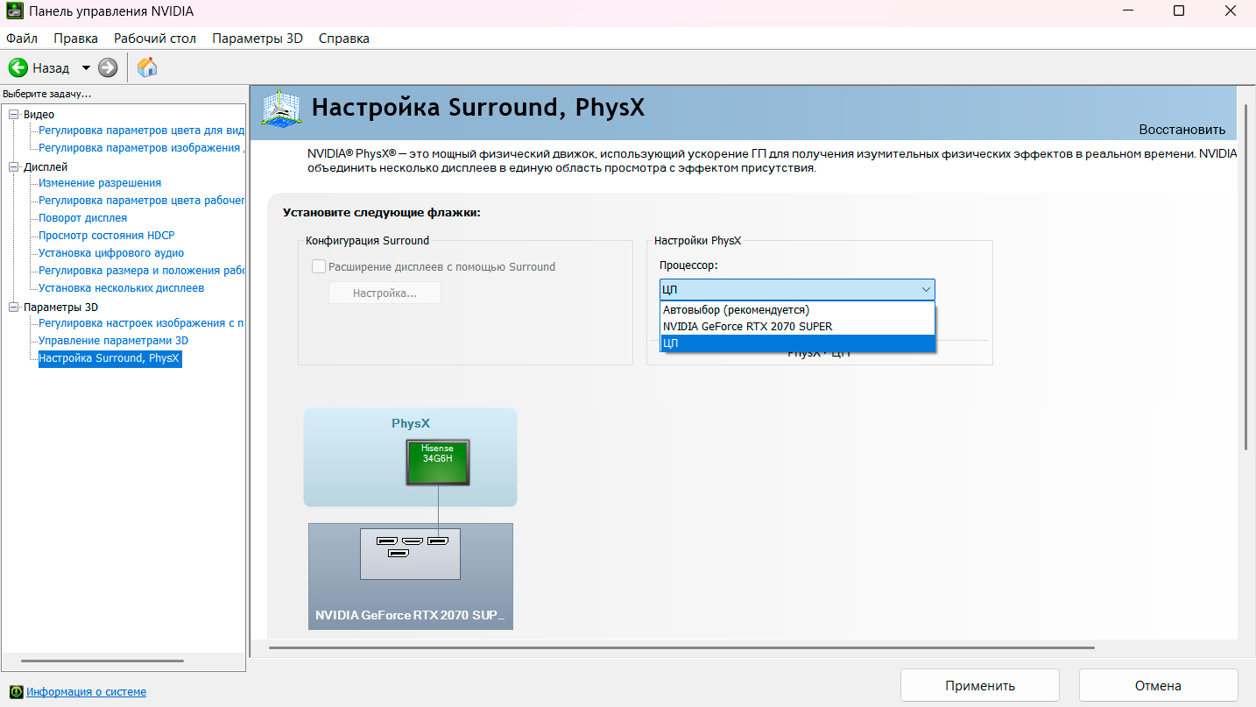Image resolution: width=1256 pixels, height=707 pixels.
Task: Open the Файл menu
Action: point(22,39)
